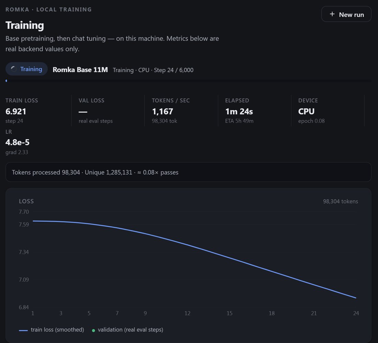The height and width of the screenshot is (343, 378).
Task: Click the tokens per second value 1,167
Action: point(163,111)
